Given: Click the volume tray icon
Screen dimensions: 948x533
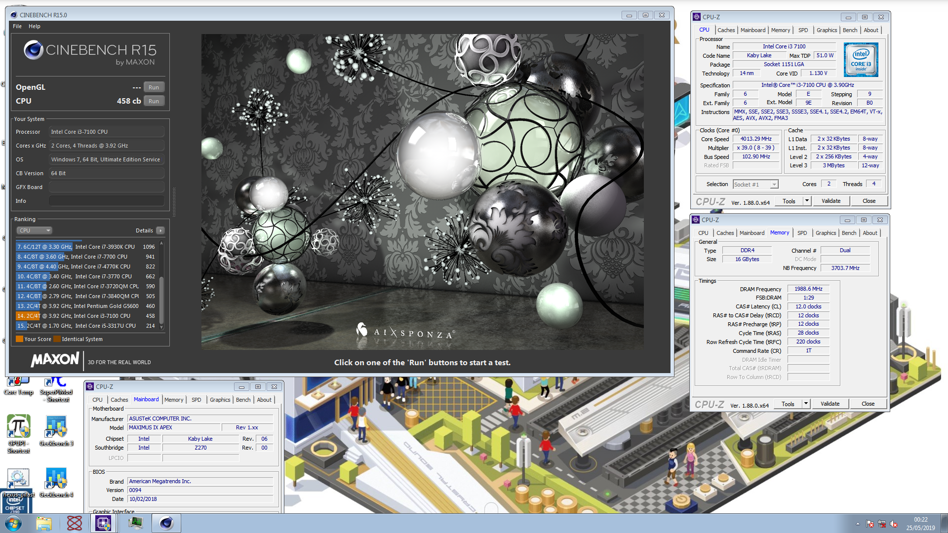Looking at the screenshot, I should point(894,524).
